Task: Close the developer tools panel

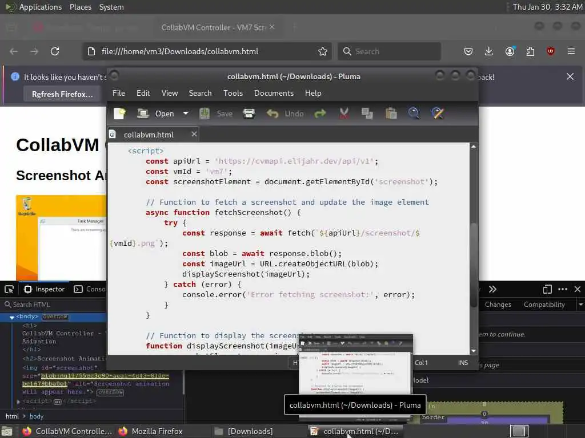Action: pyautogui.click(x=578, y=289)
